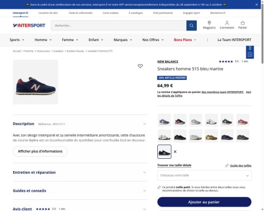
Task: Open the Sports menu
Action: coord(17,40)
